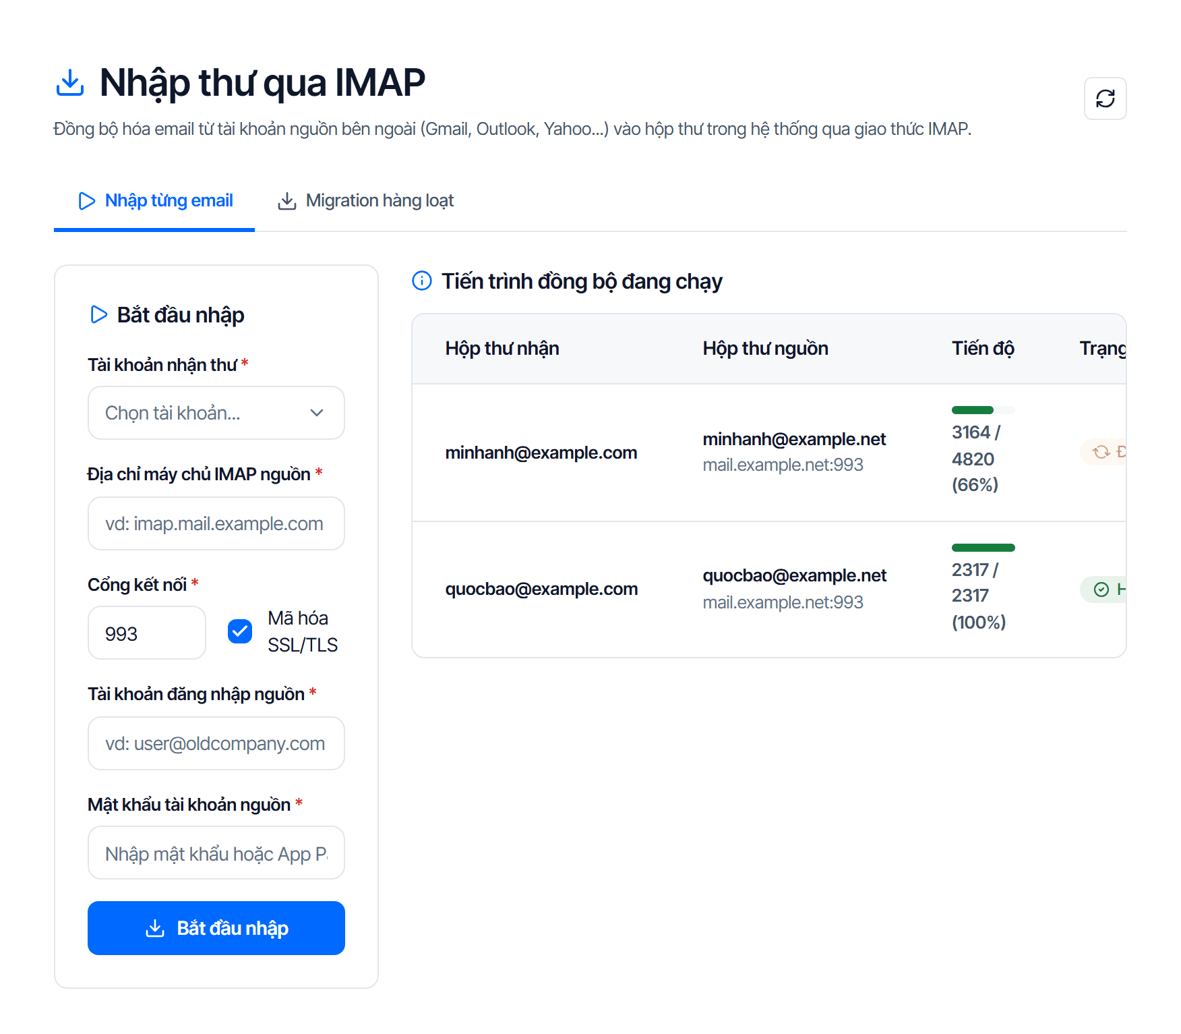
Task: Click quocbao@example.net source mailbox
Action: [x=795, y=575]
